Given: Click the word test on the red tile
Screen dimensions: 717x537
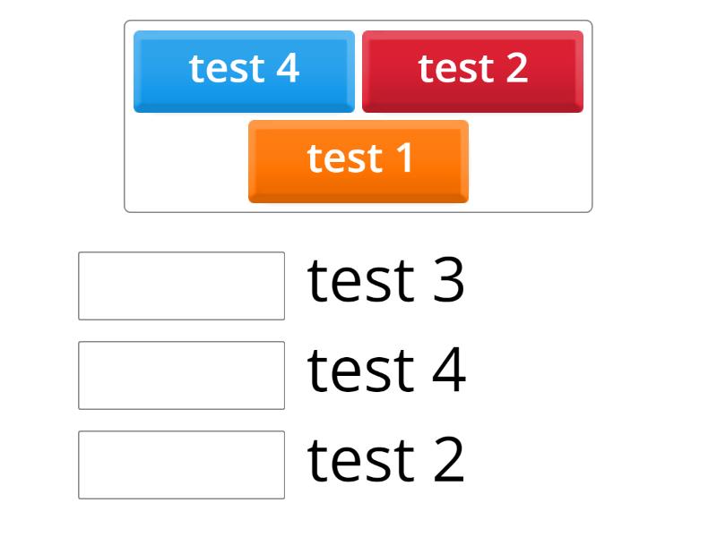Looking at the screenshot, I should point(456,68).
